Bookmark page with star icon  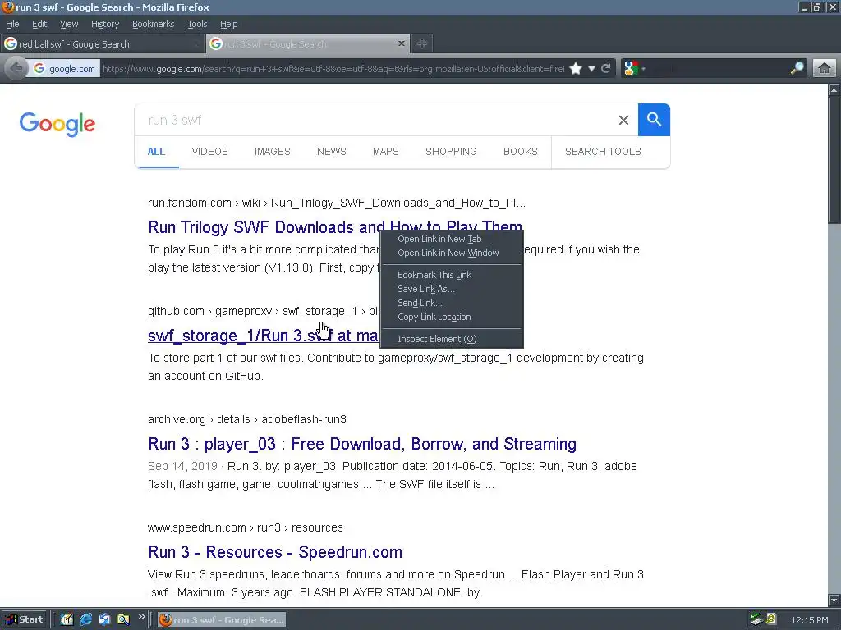pos(576,69)
